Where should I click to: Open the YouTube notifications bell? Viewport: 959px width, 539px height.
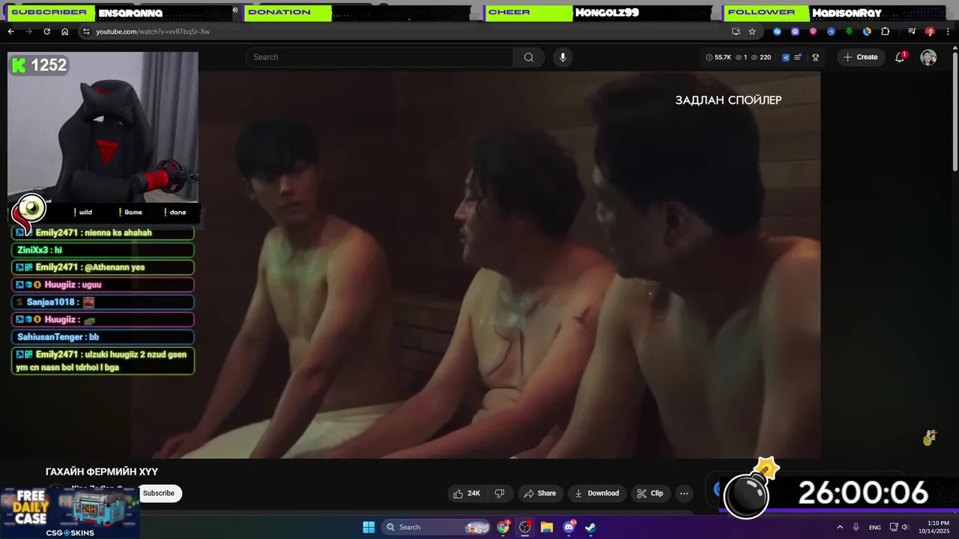[900, 57]
